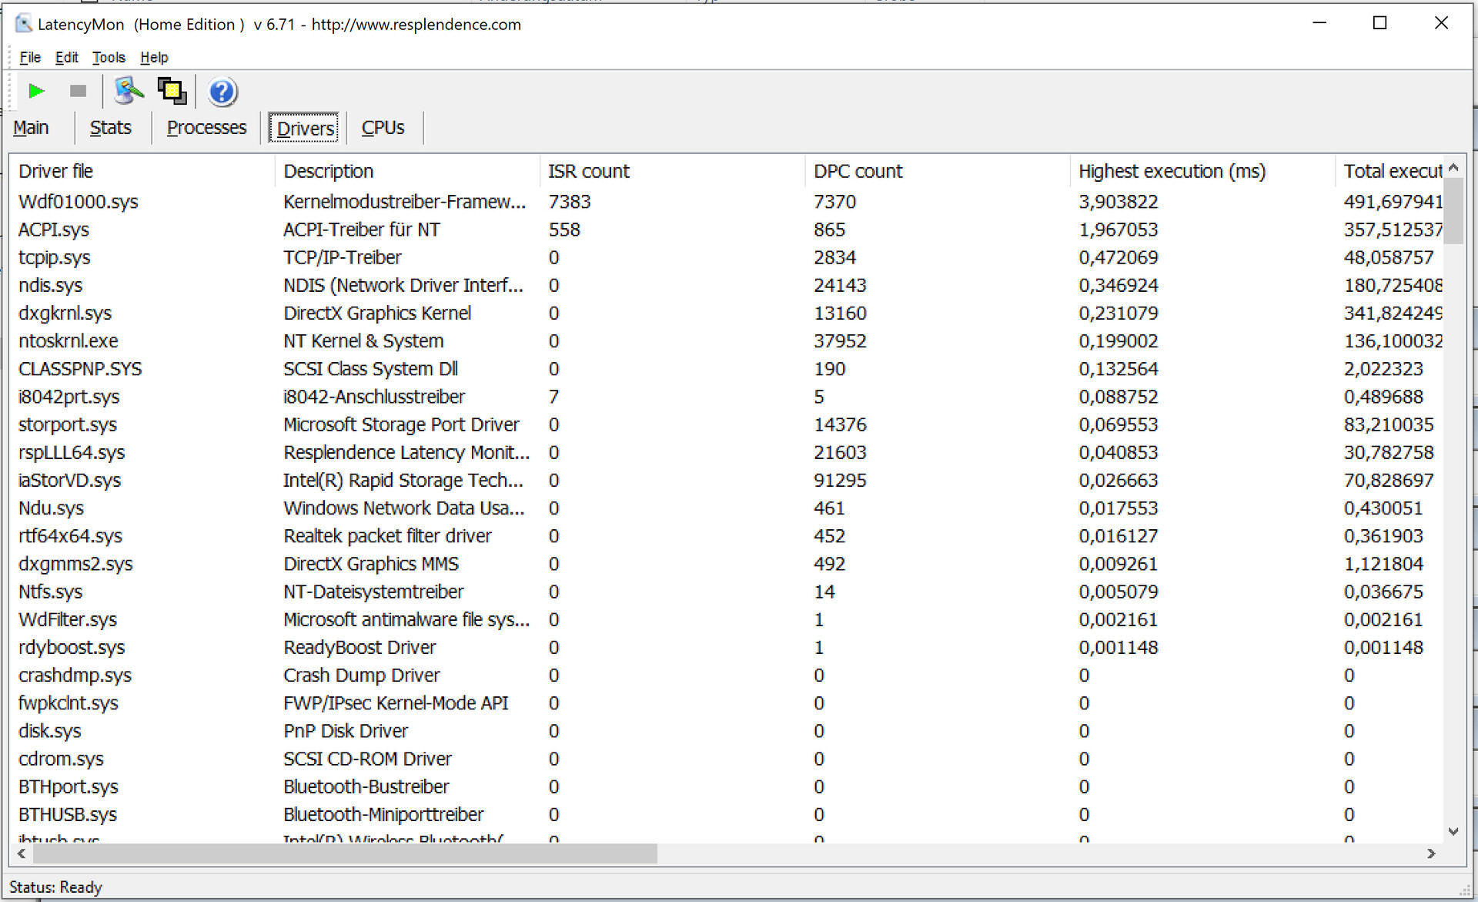Switch to the Processes tab
This screenshot has height=902, width=1478.
206,128
